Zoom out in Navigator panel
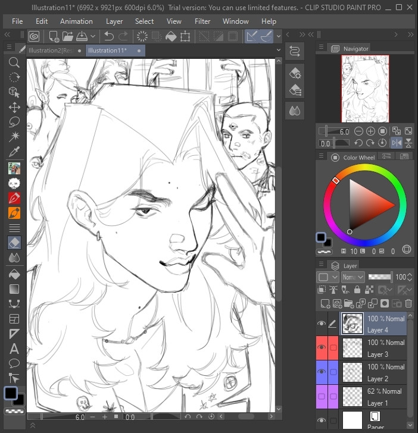Image resolution: width=418 pixels, height=433 pixels. pos(358,131)
